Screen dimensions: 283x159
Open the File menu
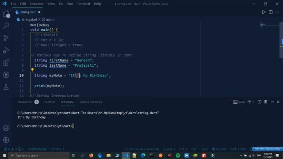tap(14, 4)
